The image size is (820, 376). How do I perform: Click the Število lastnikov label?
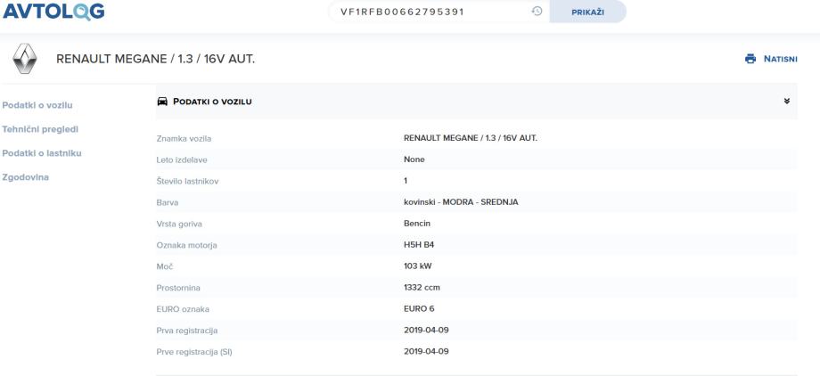187,182
